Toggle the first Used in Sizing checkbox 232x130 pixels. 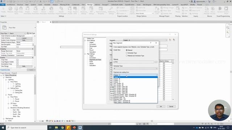(164, 64)
